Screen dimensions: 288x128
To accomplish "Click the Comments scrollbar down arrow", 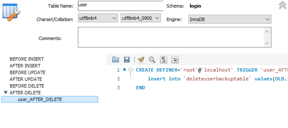I will click(267, 43).
